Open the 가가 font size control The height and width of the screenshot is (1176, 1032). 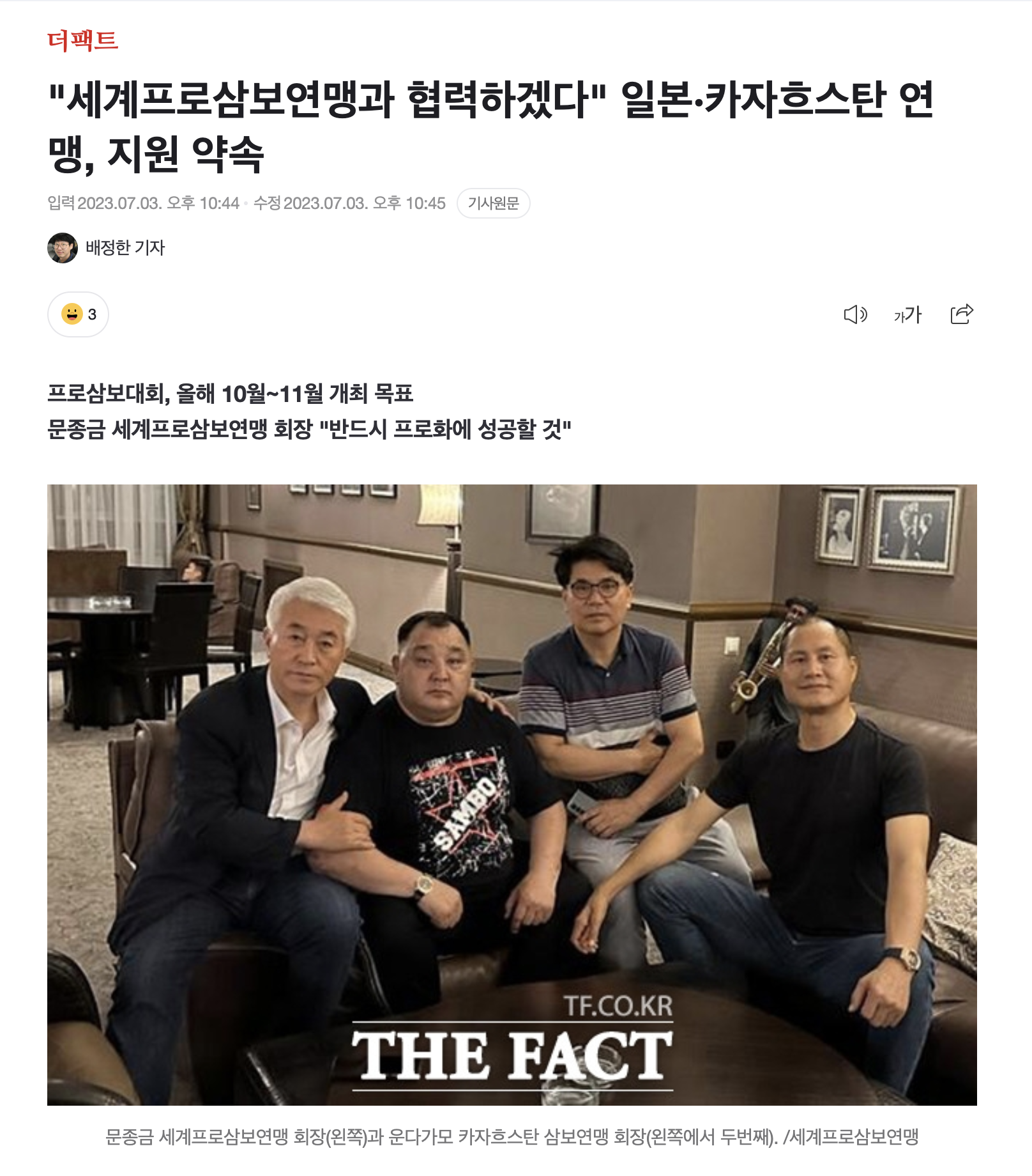tap(907, 314)
